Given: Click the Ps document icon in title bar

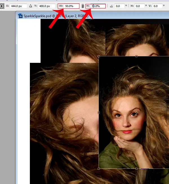Looking at the screenshot, I should (20, 16).
